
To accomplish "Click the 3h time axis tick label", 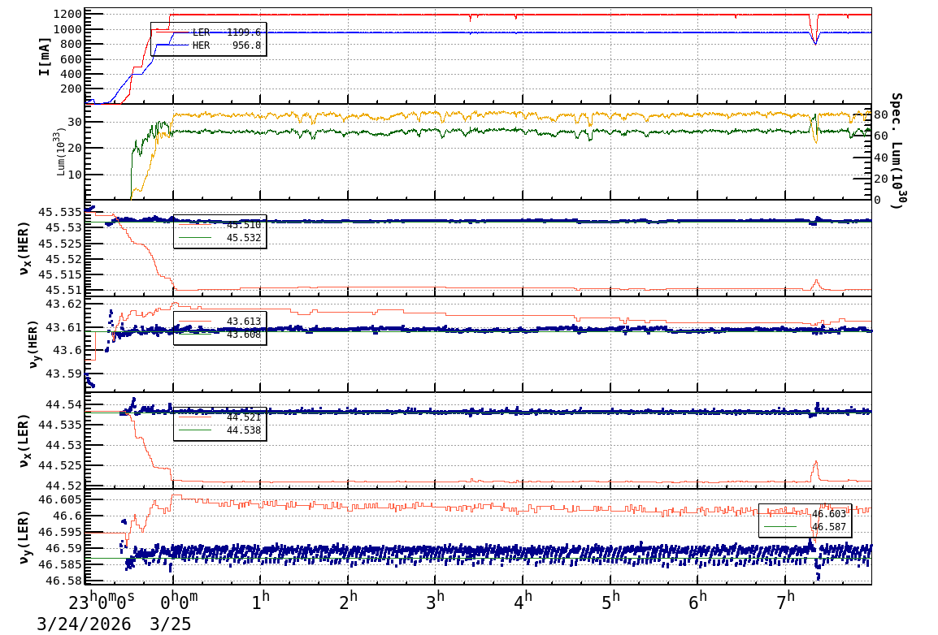I will click(x=435, y=602).
